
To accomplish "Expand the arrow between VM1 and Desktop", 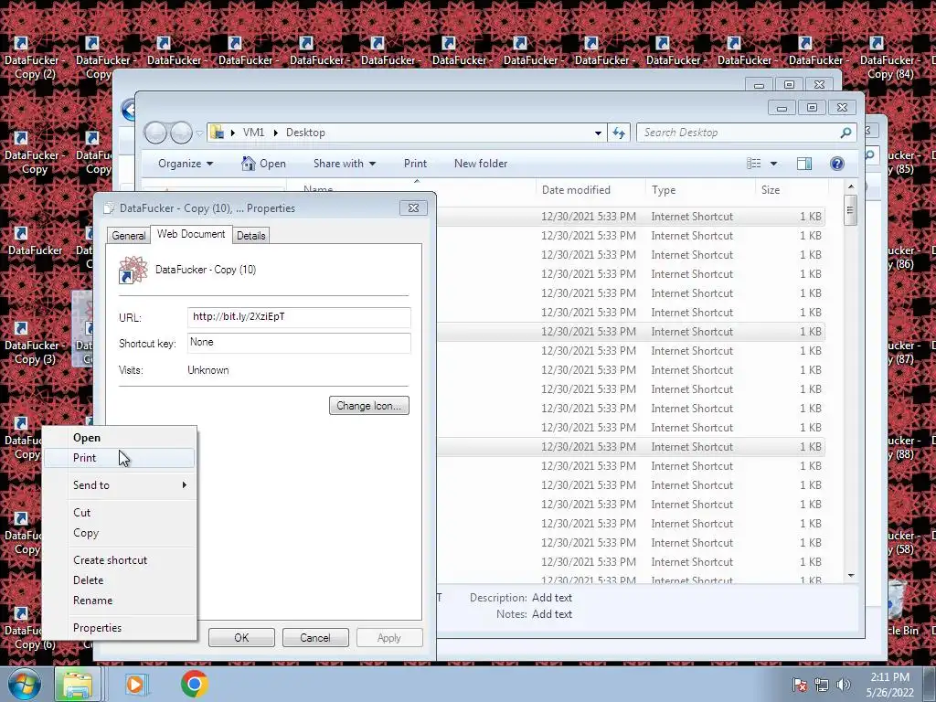I will [x=276, y=133].
